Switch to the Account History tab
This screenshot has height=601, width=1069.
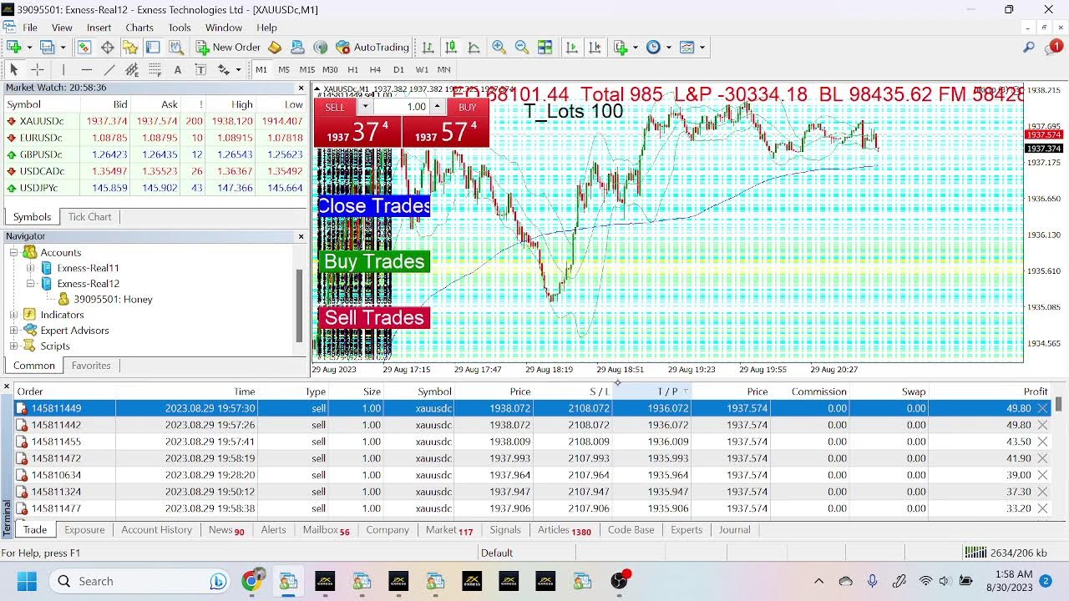pyautogui.click(x=156, y=530)
